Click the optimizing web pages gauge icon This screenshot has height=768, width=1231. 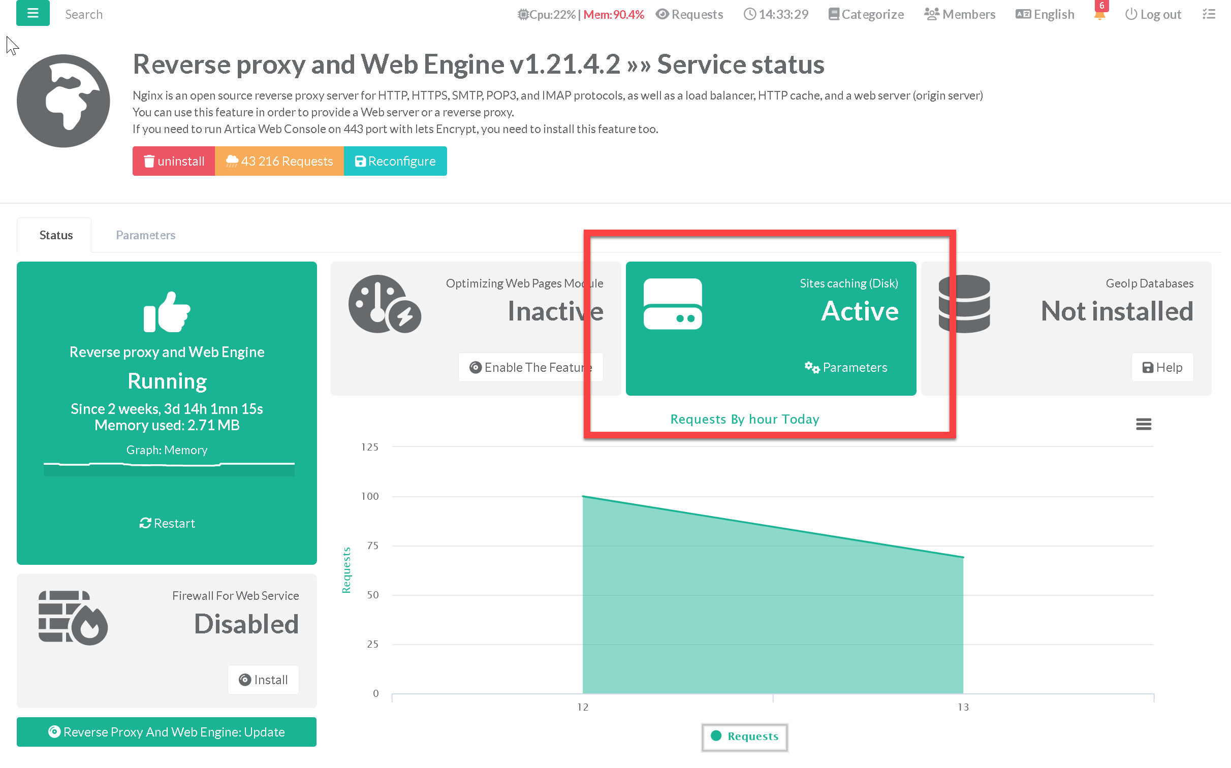pyautogui.click(x=384, y=304)
